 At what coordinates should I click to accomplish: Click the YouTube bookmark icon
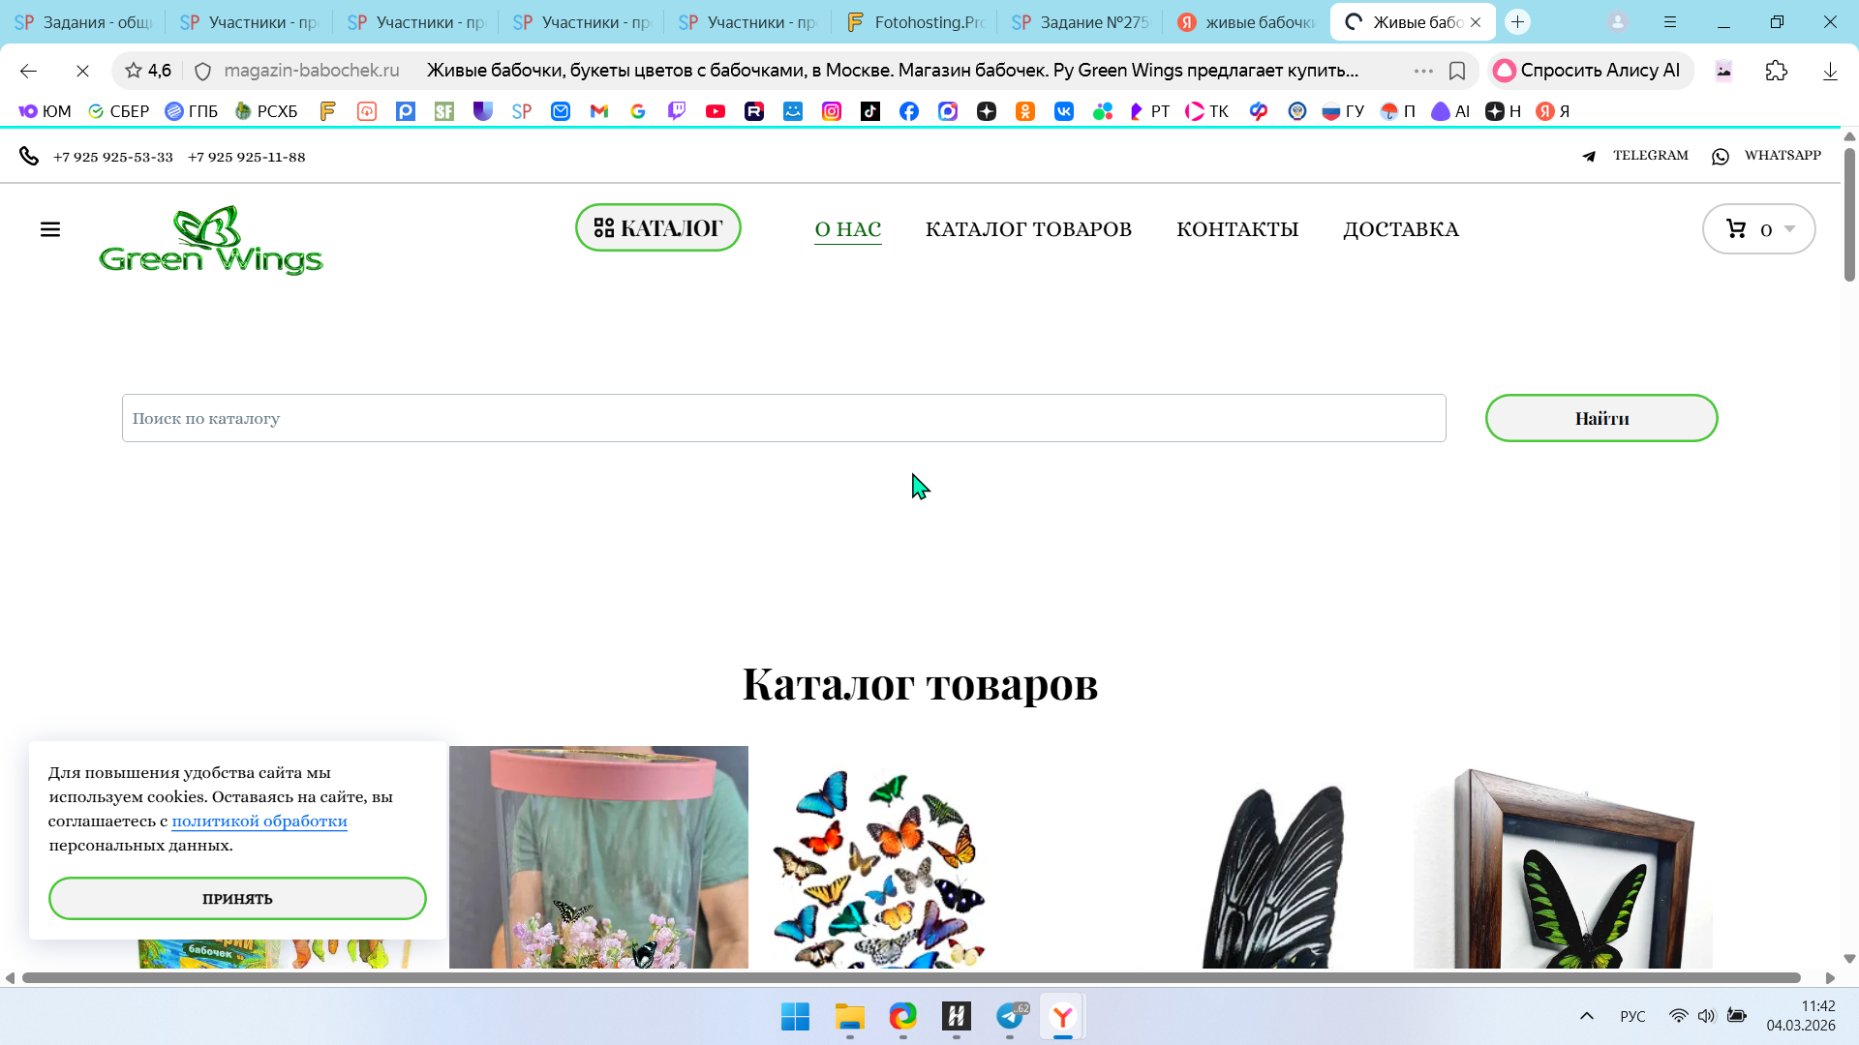(716, 111)
